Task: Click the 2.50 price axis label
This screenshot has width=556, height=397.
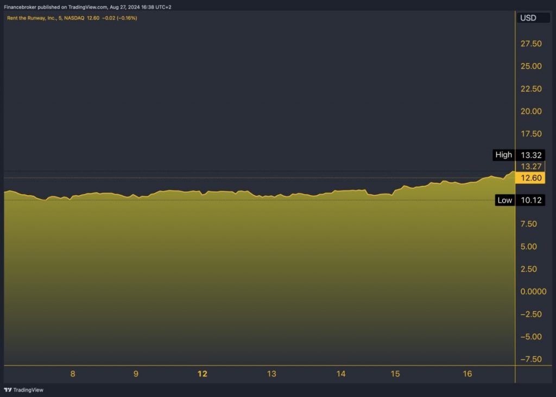Action: point(528,269)
